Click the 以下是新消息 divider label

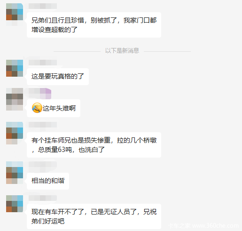(x=122, y=50)
